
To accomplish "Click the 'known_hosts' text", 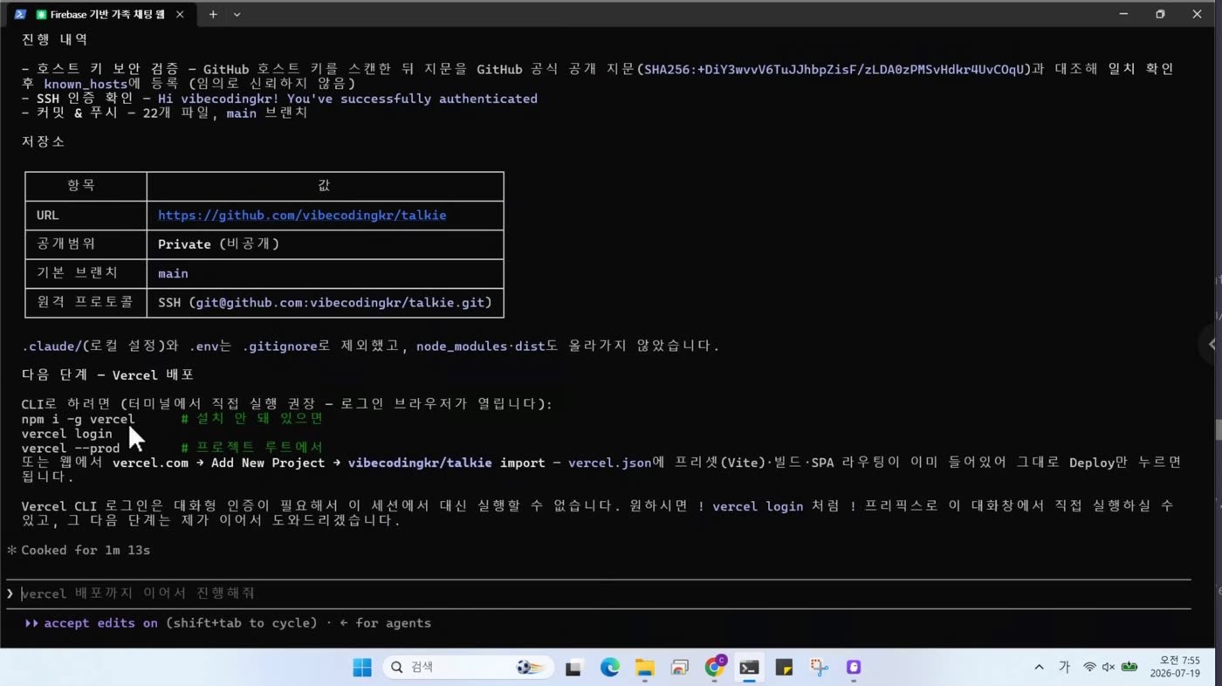I will pos(86,85).
